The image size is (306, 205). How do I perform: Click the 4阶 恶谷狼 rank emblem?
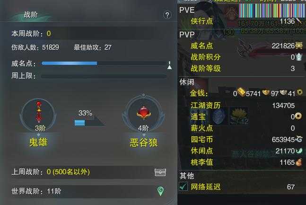pyautogui.click(x=143, y=114)
